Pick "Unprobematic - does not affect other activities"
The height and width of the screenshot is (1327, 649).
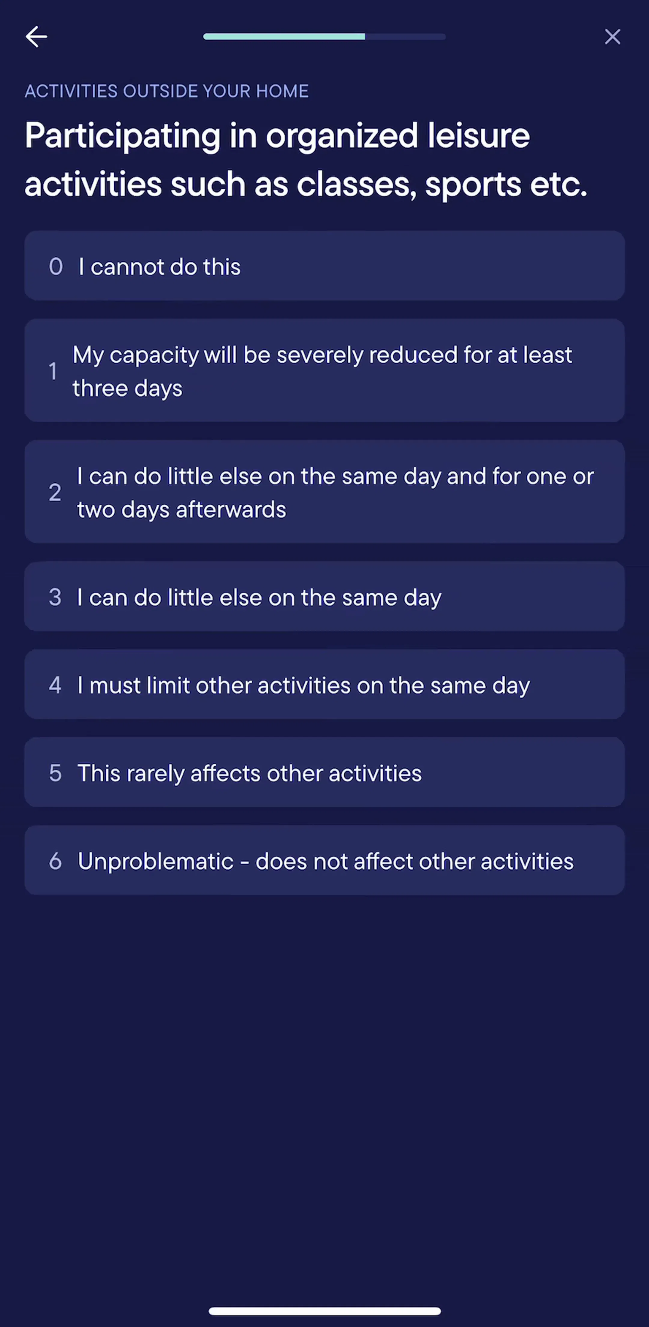(324, 860)
